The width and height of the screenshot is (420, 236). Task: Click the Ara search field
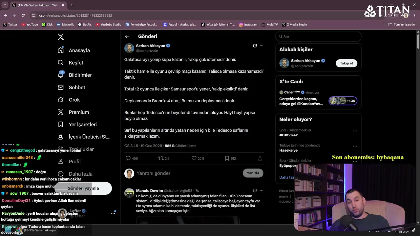click(x=318, y=36)
